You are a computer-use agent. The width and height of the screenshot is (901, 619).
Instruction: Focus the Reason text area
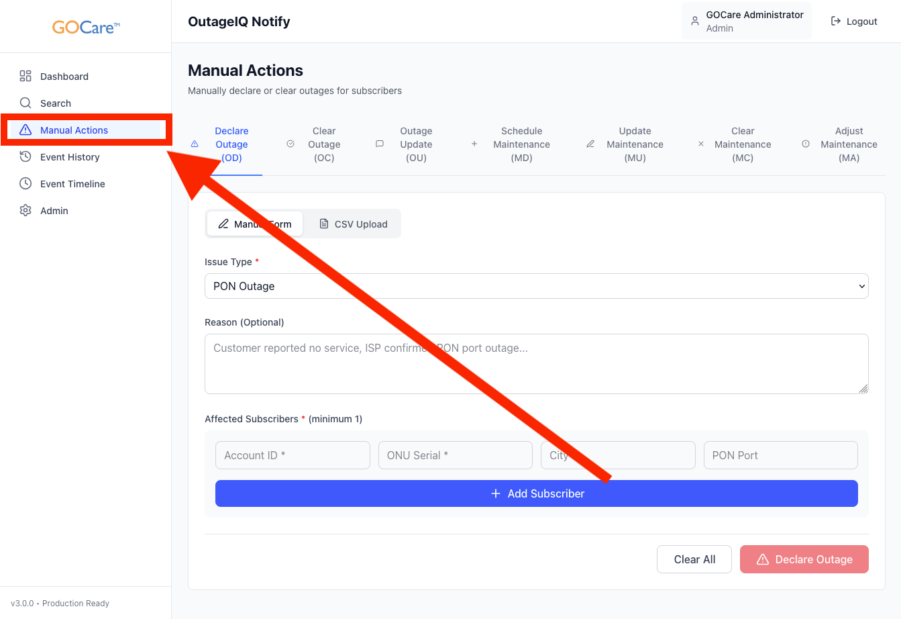[x=536, y=364]
